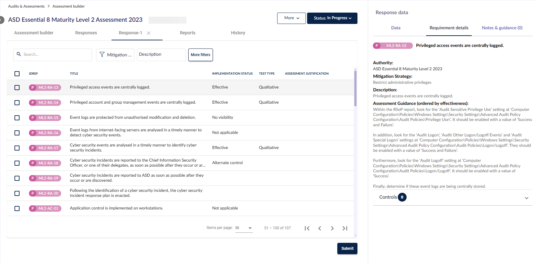Image resolution: width=537 pixels, height=263 pixels.
Task: Open the Description filter field
Action: (161, 55)
